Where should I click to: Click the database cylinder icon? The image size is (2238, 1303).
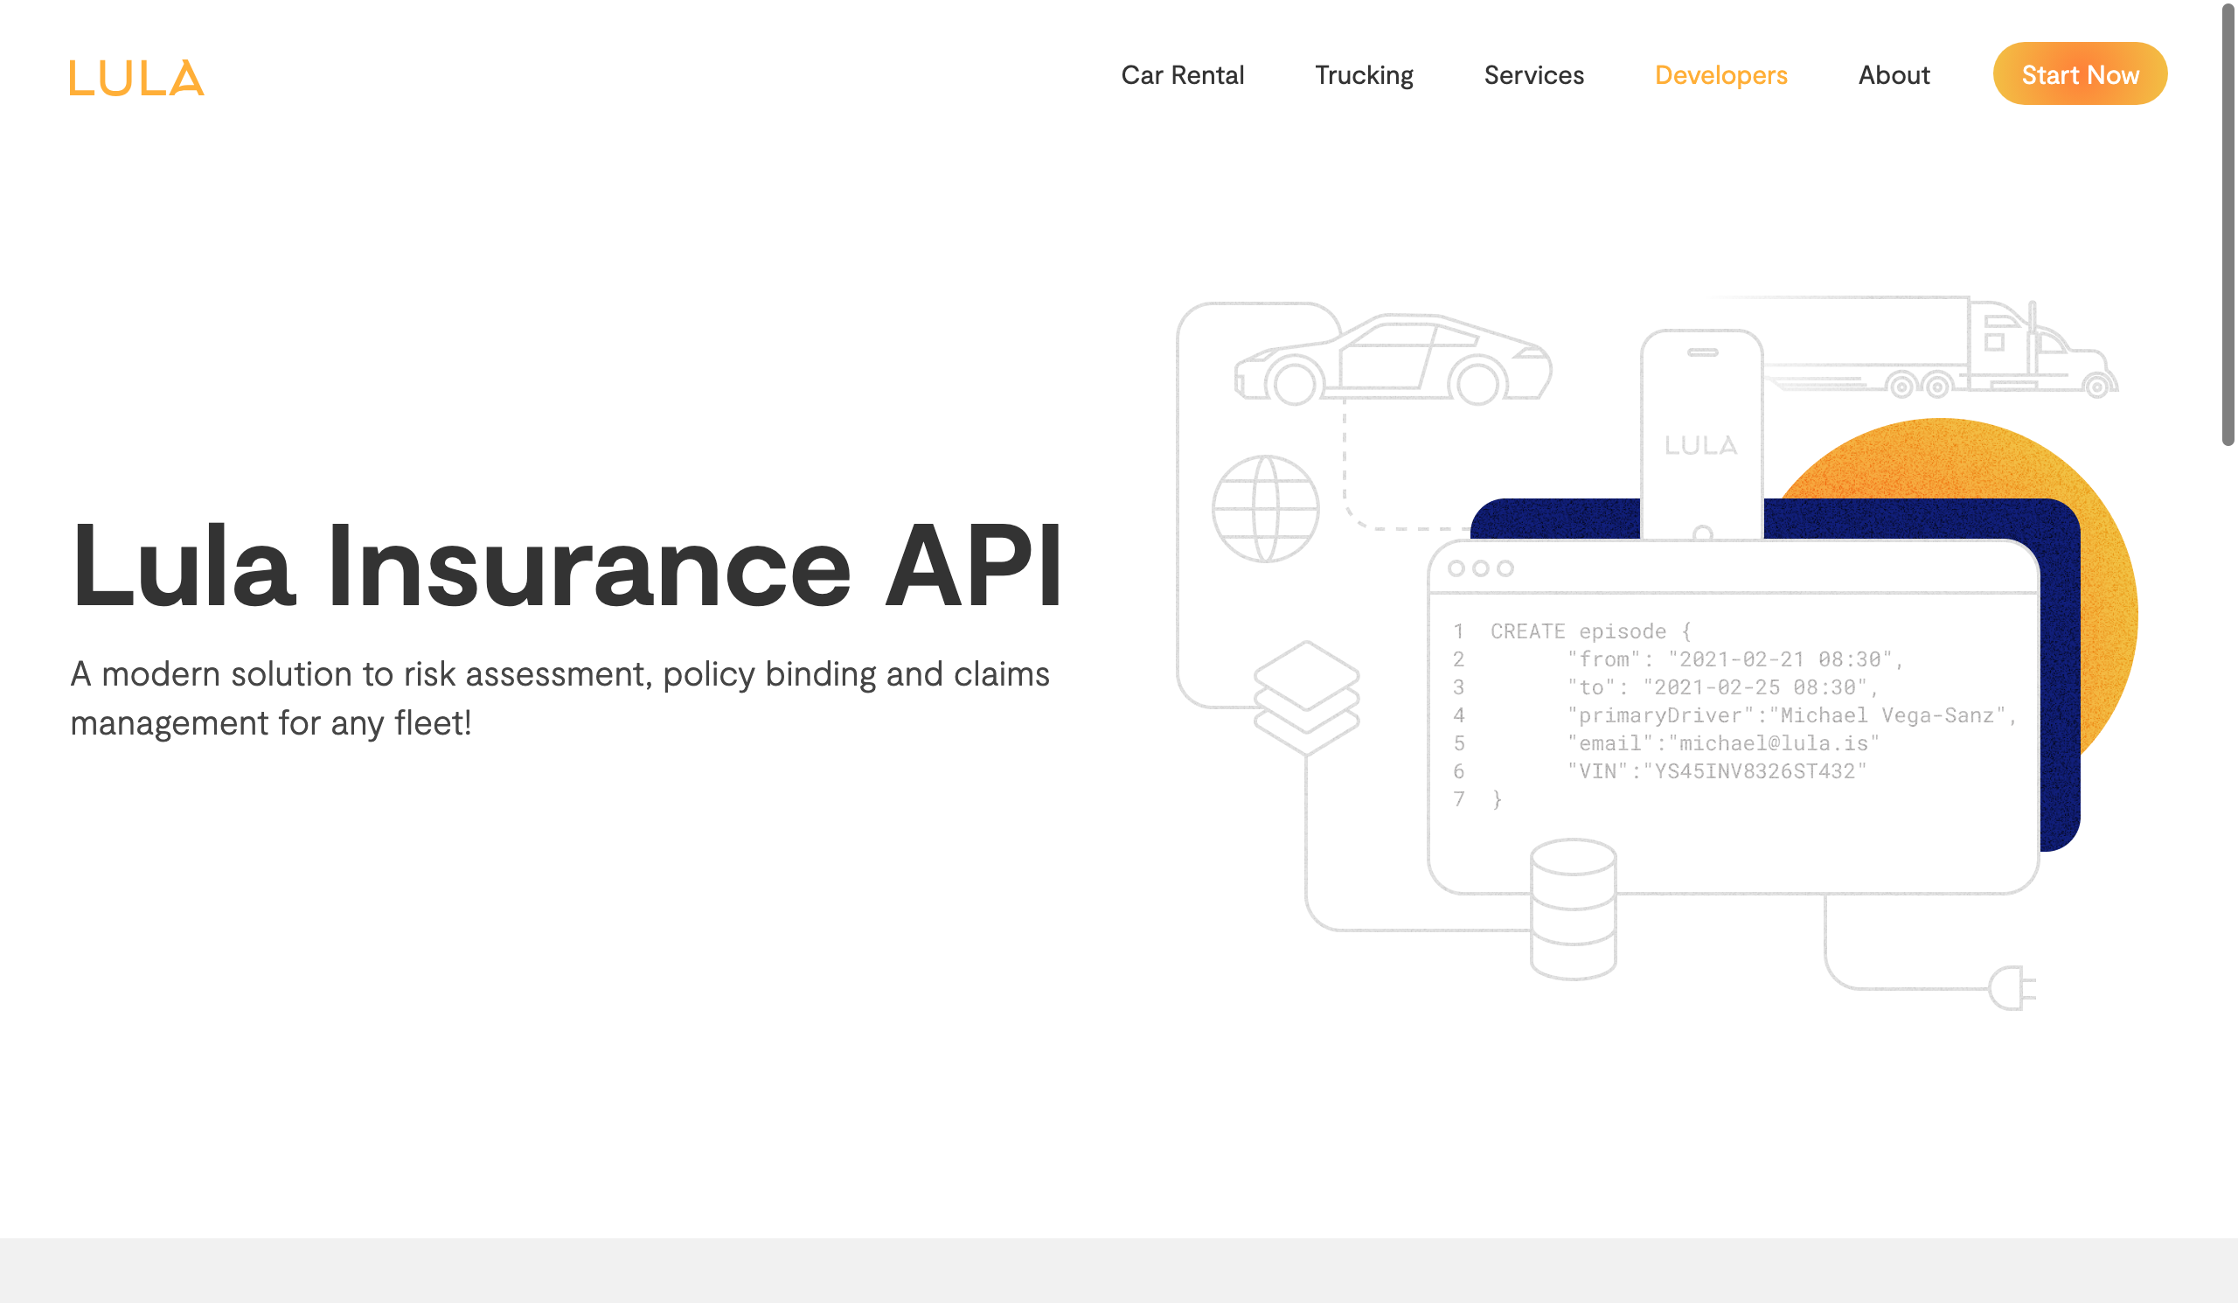pyautogui.click(x=1573, y=909)
